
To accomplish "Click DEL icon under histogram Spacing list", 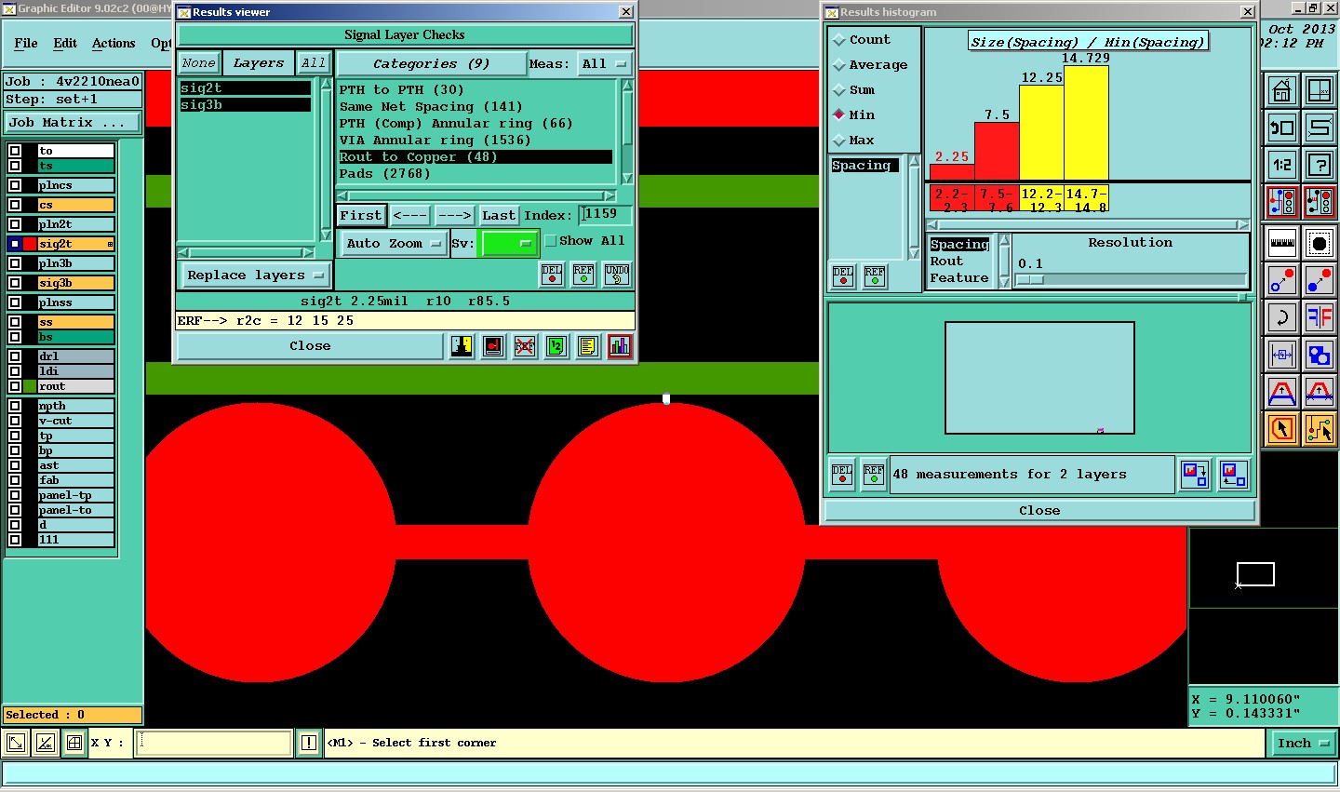I will pos(843,275).
